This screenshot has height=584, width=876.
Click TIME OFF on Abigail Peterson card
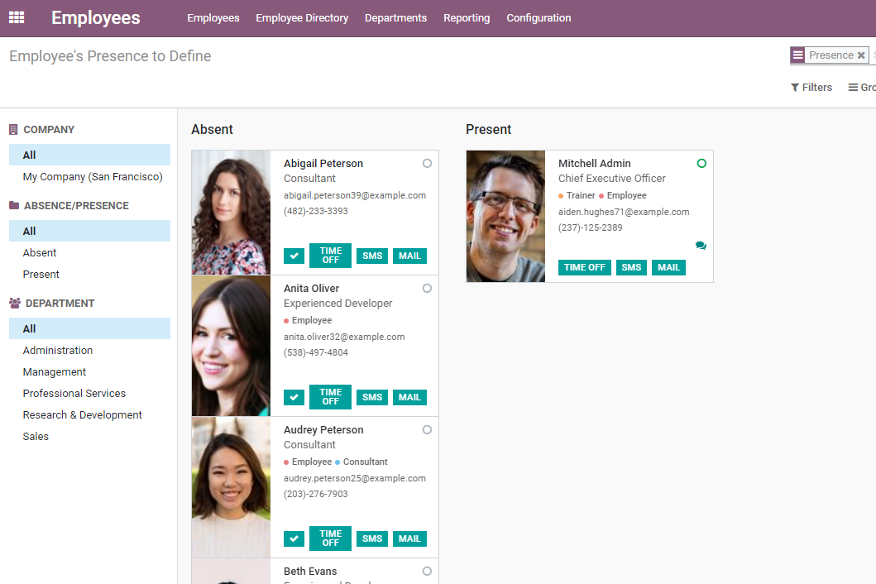tap(330, 256)
